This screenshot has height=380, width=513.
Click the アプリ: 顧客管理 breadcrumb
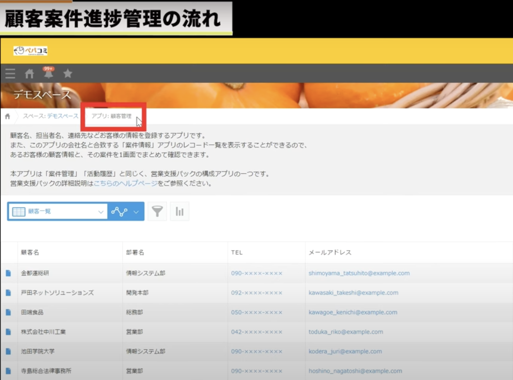pos(111,116)
